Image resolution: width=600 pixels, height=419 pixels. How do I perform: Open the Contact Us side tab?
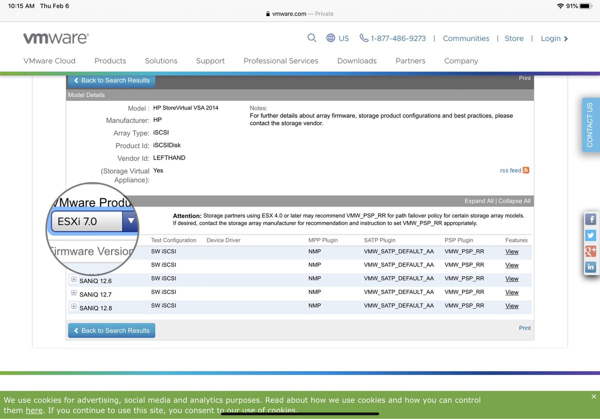click(590, 124)
